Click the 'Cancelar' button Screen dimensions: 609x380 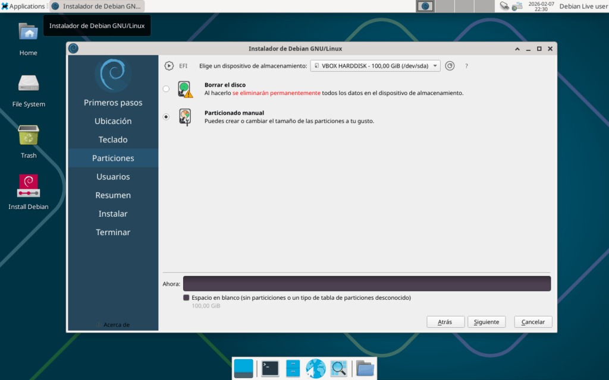click(533, 322)
